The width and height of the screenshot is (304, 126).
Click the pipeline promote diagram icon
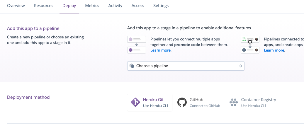tap(137, 45)
